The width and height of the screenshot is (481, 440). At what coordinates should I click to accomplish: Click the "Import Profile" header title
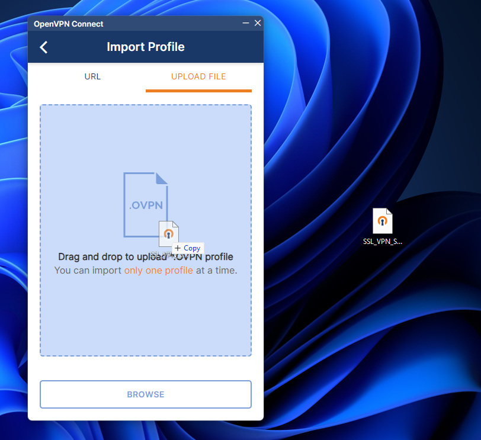145,47
